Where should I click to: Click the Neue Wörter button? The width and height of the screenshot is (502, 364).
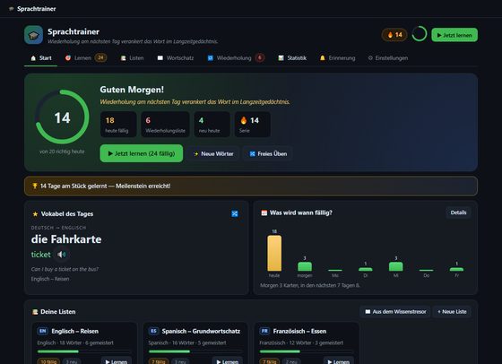[213, 153]
